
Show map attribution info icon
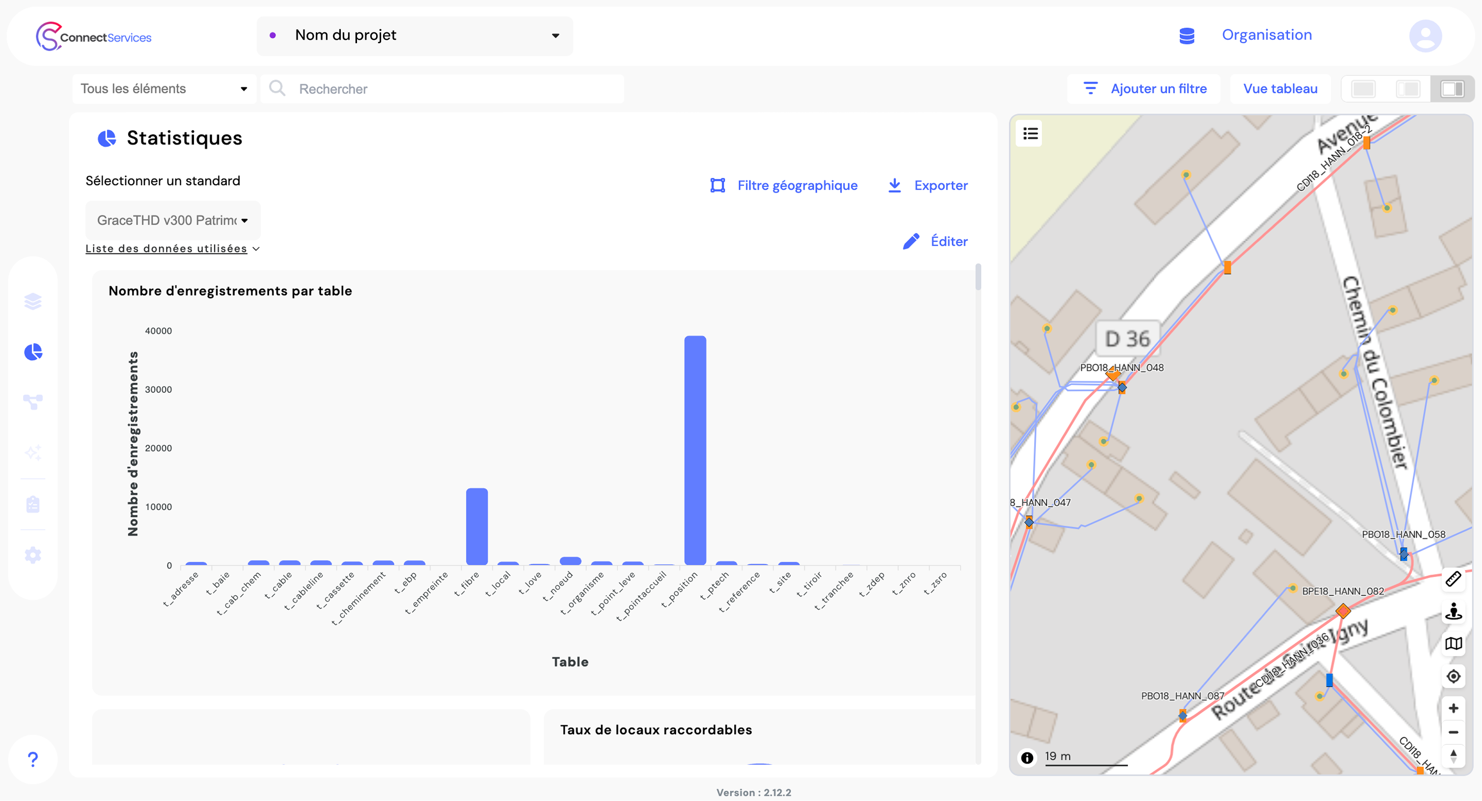tap(1027, 758)
